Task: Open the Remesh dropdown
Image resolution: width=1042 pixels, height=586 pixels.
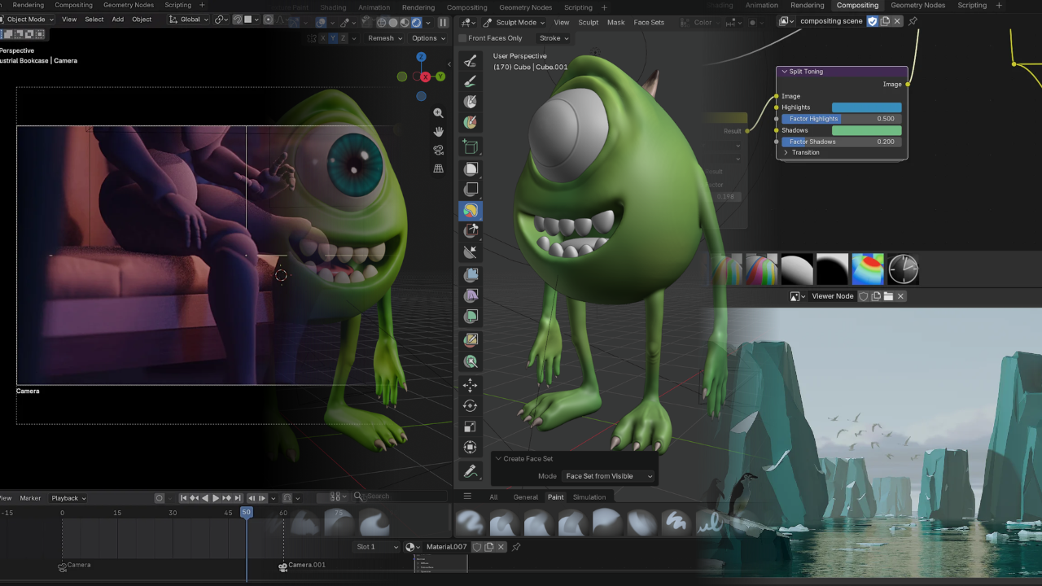Action: (x=385, y=38)
